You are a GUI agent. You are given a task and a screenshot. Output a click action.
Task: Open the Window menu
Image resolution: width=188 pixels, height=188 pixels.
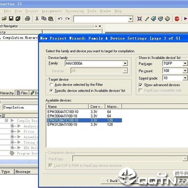tap(105, 11)
